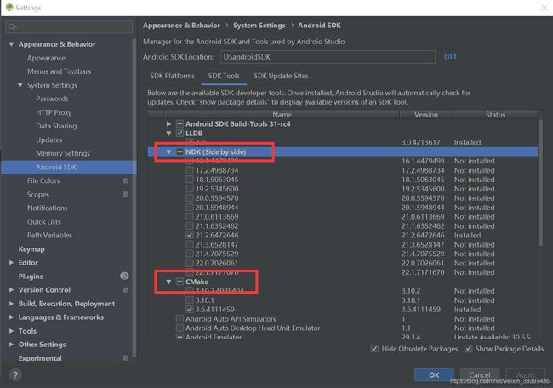Expand the Version Control section
This screenshot has width=553, height=388.
(11, 289)
